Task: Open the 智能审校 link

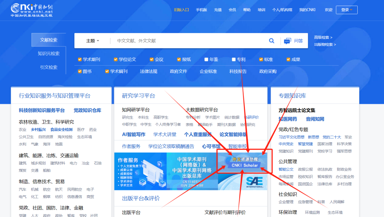Action: 237,146
